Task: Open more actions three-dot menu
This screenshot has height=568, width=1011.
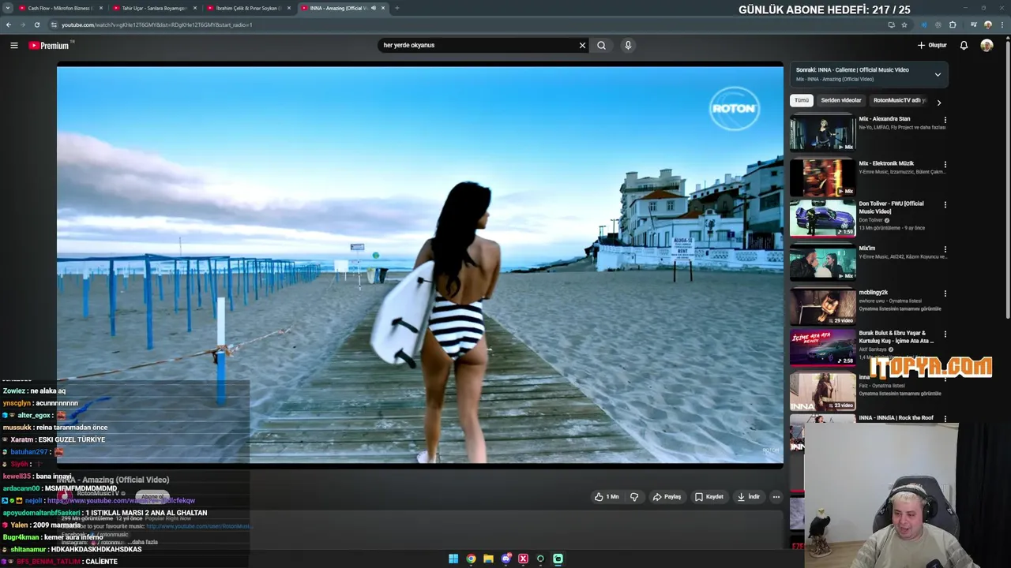Action: tap(776, 497)
